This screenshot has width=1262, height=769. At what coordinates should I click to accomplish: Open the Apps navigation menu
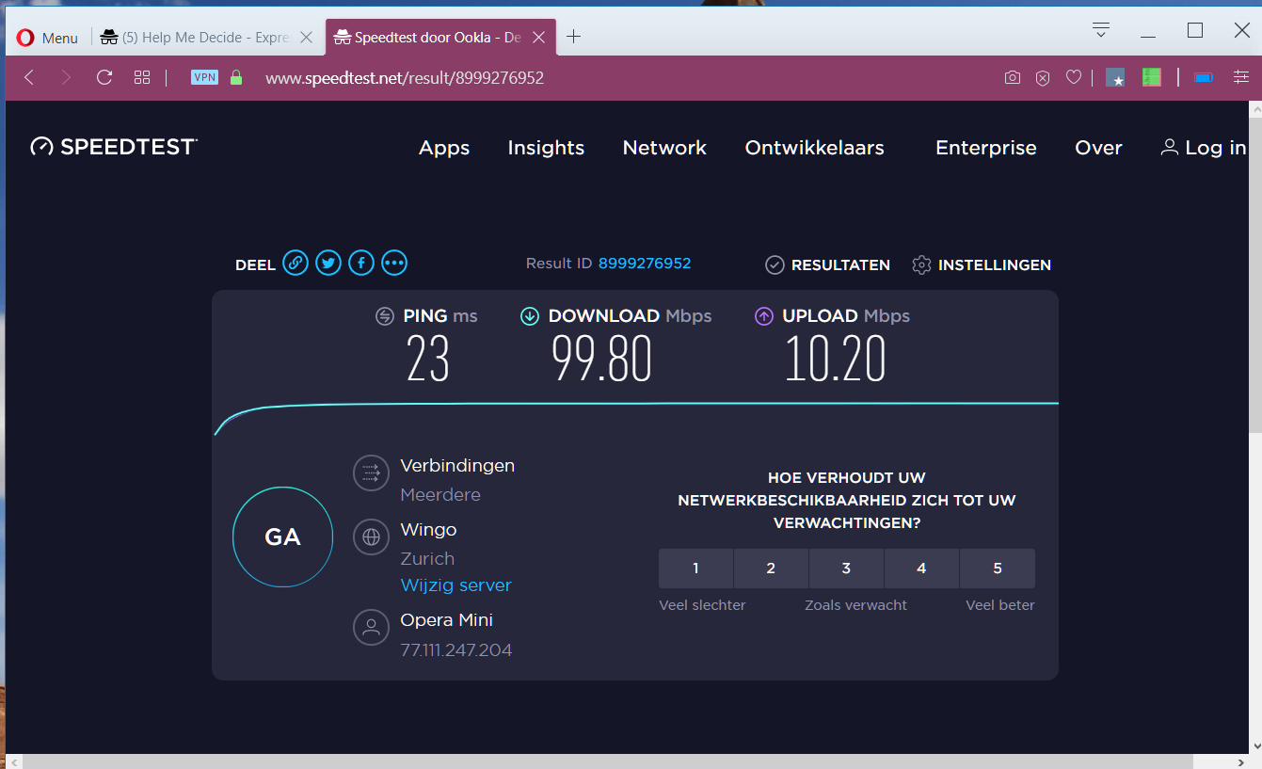[x=444, y=148]
